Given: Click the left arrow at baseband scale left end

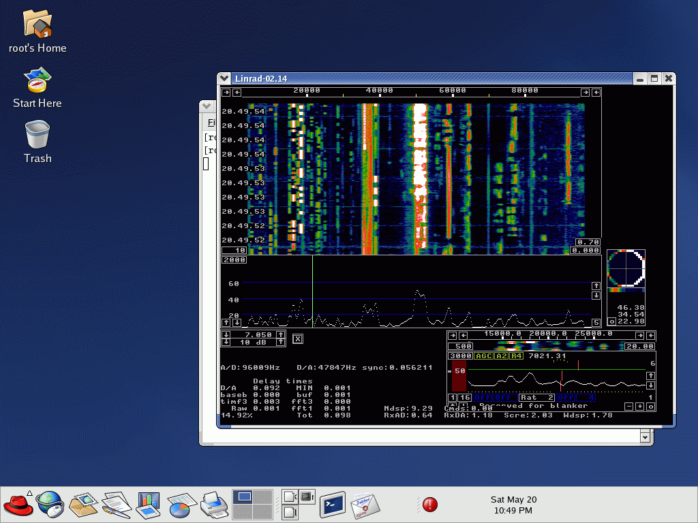Looking at the screenshot, I should (464, 335).
